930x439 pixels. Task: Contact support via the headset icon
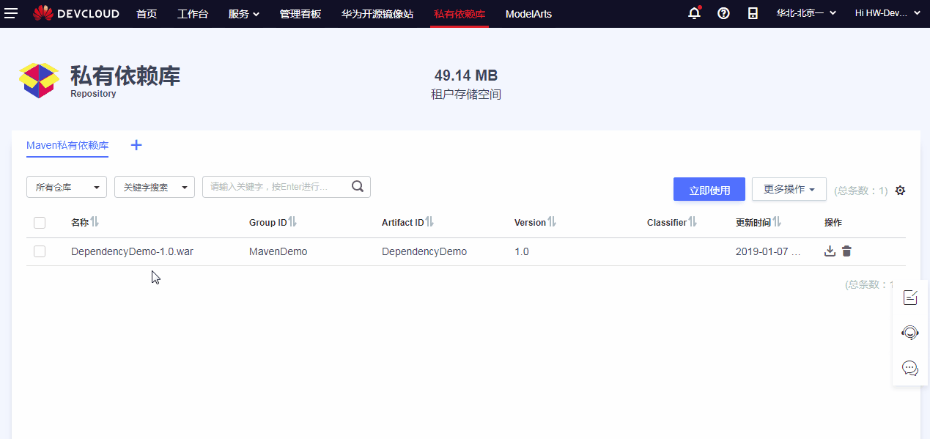tap(909, 332)
